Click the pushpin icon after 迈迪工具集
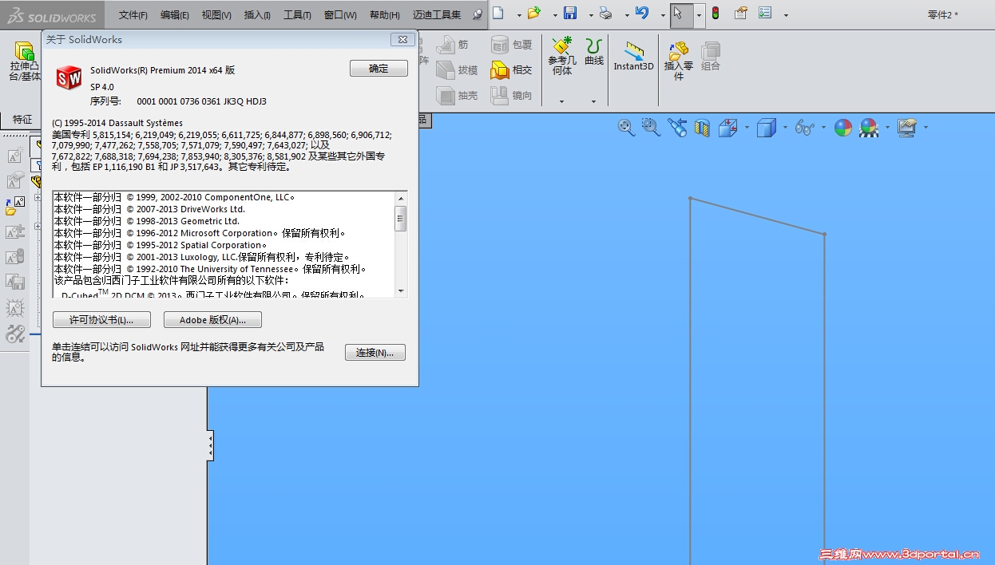Screen dimensions: 995x565 point(478,14)
